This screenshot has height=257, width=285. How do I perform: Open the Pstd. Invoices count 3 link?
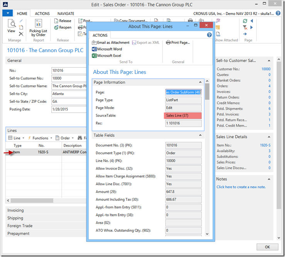tap(270, 114)
